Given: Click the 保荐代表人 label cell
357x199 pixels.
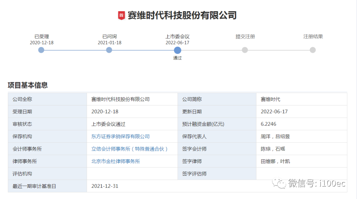Looking at the screenshot, I should click(217, 137).
